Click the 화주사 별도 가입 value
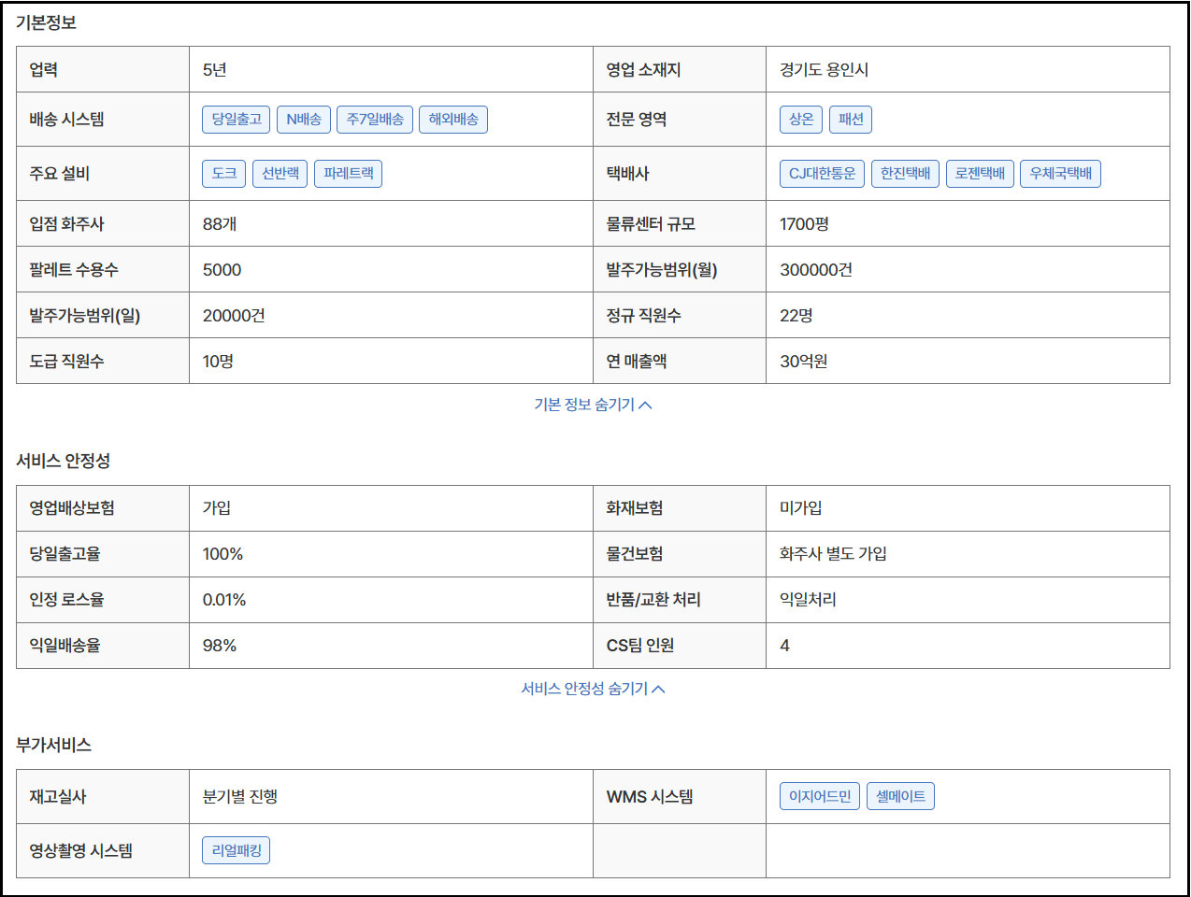 click(833, 554)
